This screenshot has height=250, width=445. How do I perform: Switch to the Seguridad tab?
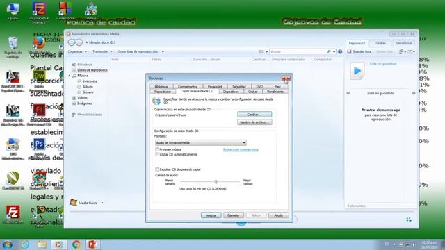239,86
